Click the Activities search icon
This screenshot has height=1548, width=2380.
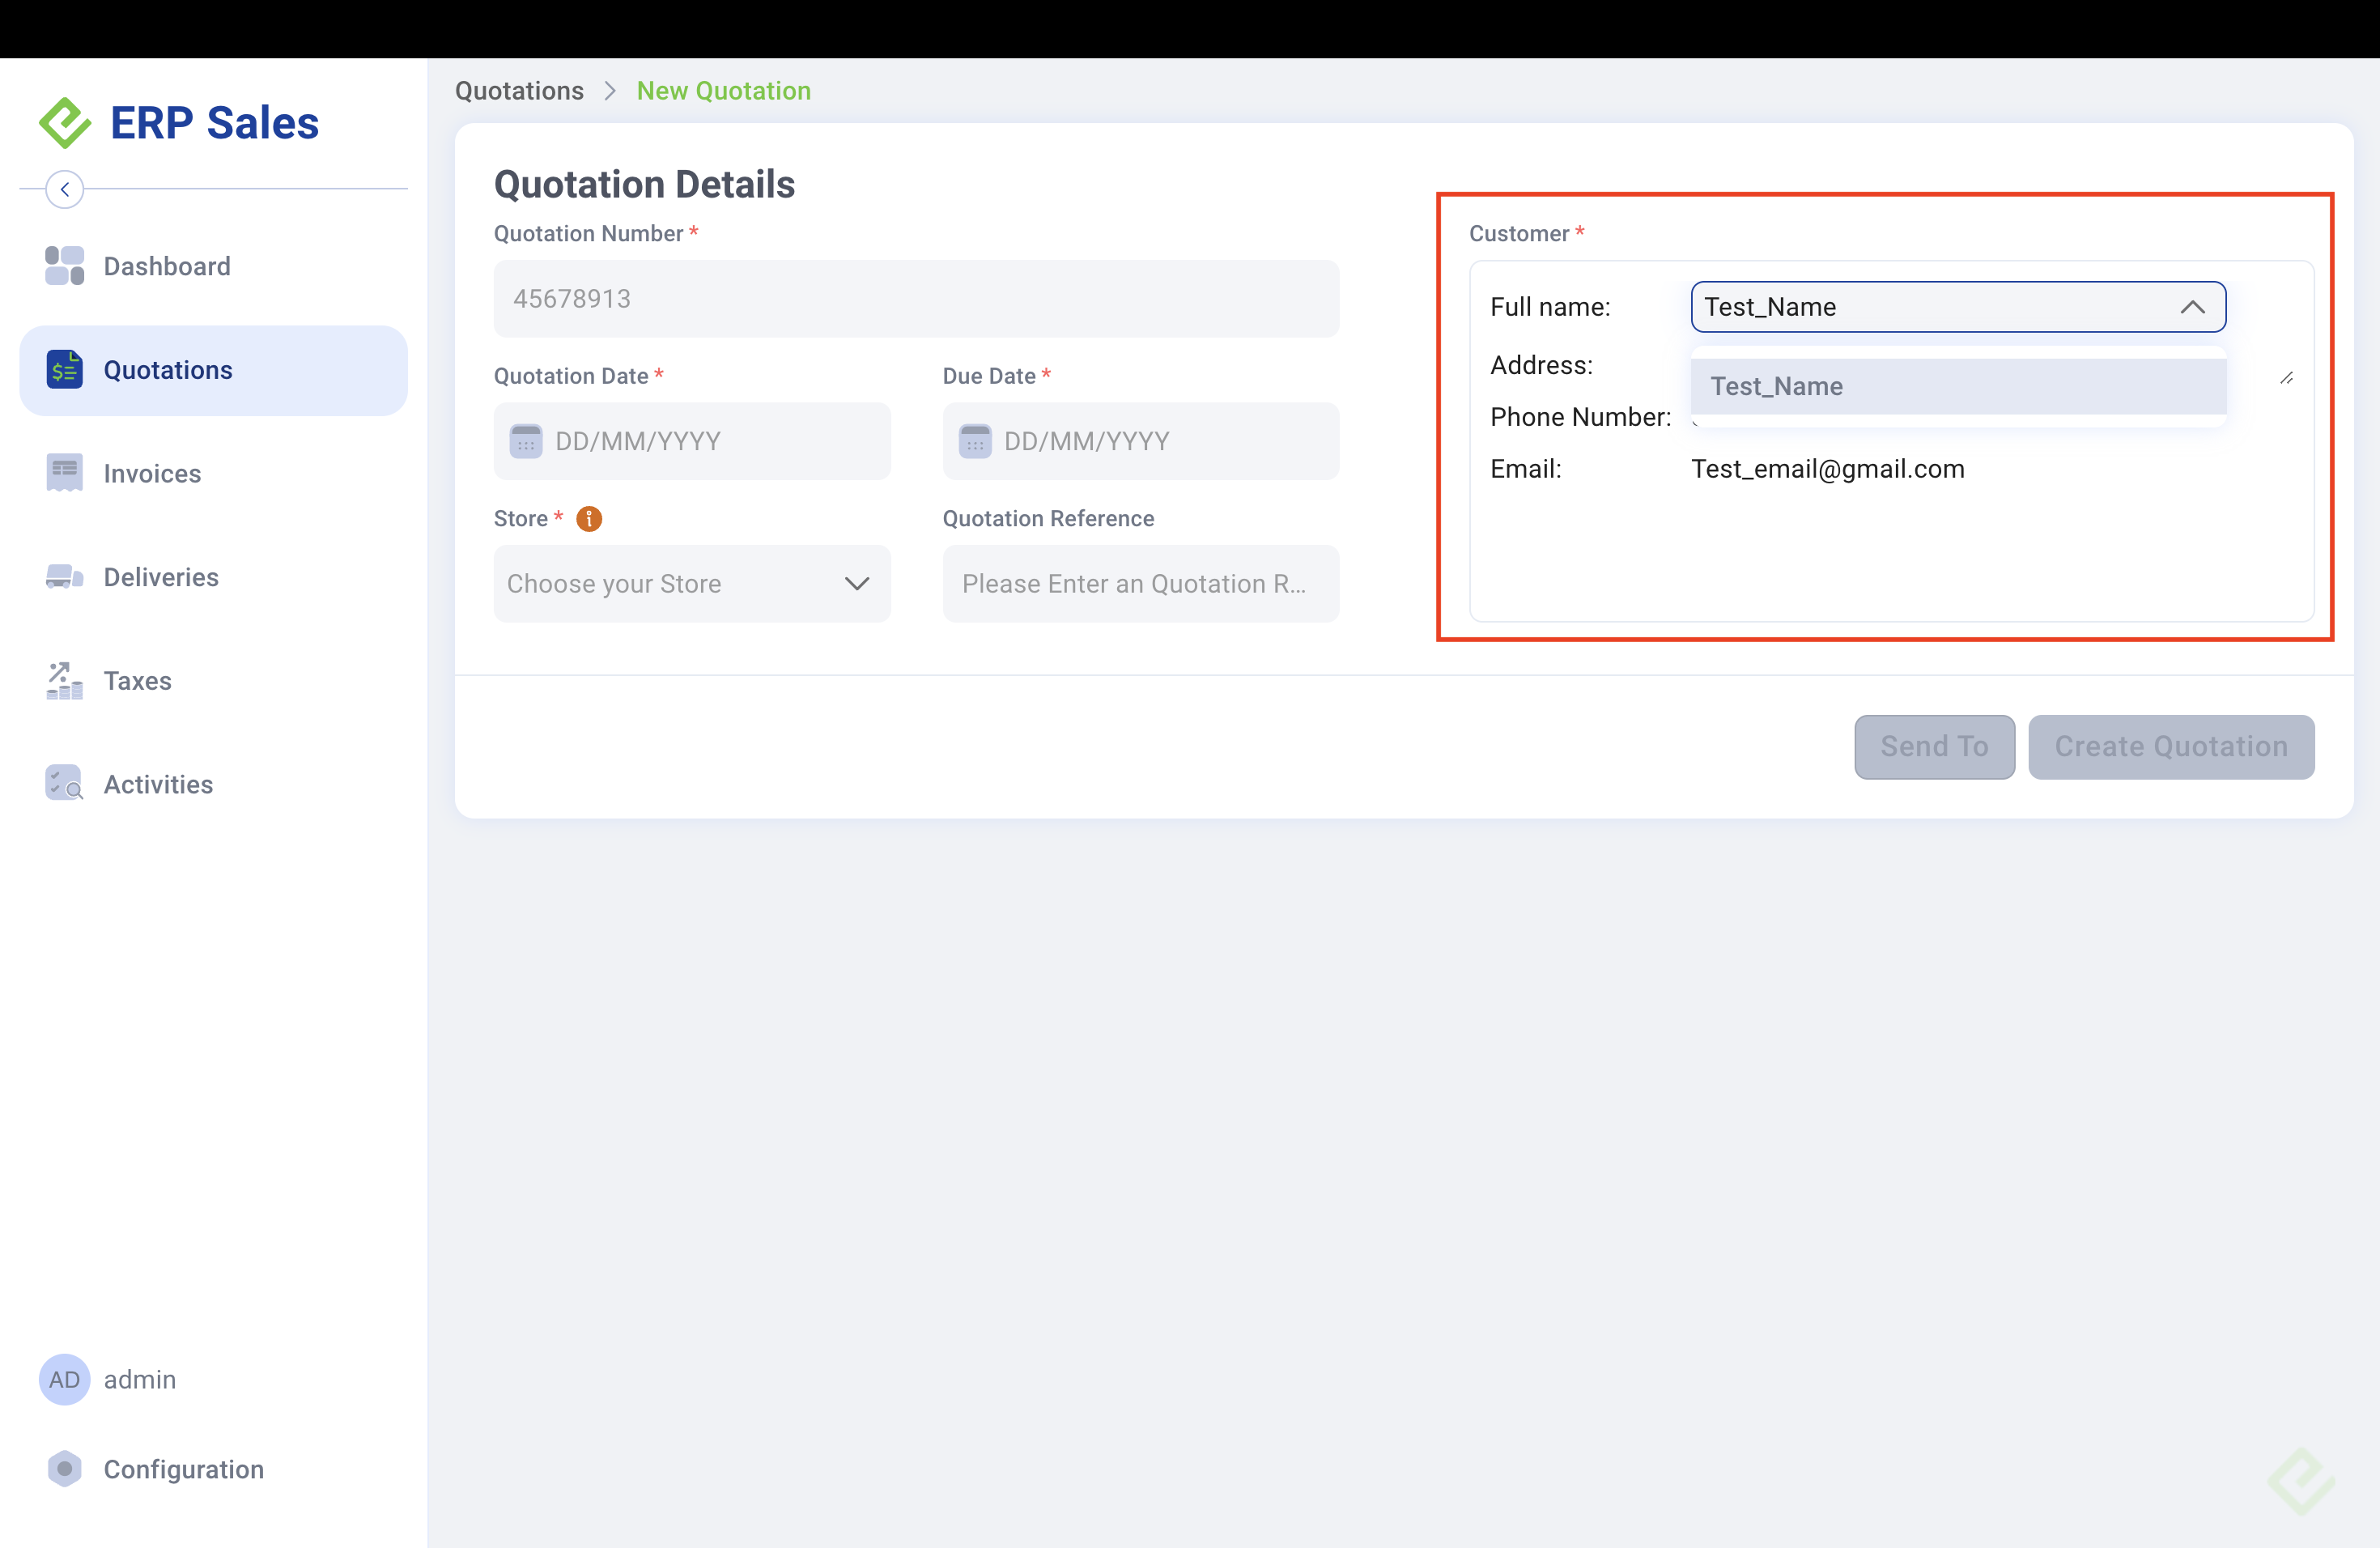(65, 784)
